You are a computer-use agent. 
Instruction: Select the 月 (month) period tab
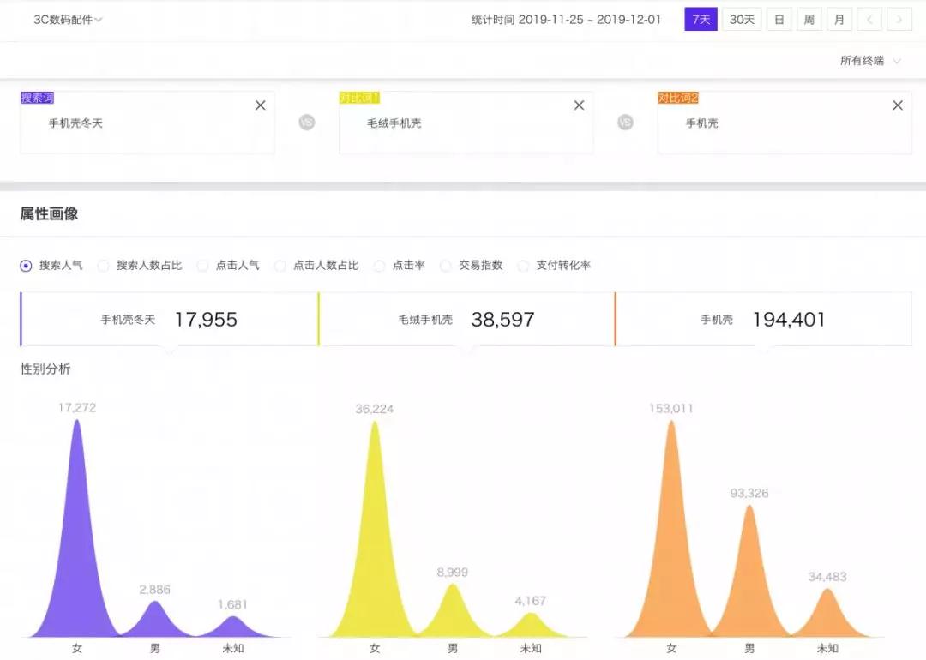pyautogui.click(x=839, y=20)
